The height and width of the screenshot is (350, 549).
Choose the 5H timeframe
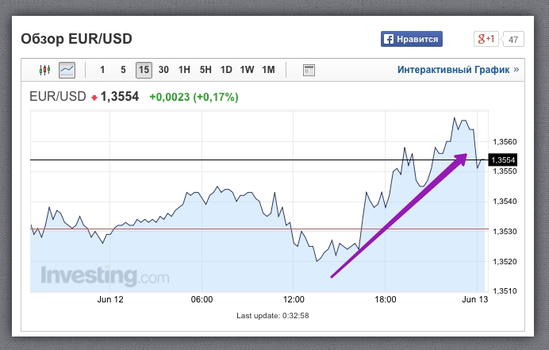click(x=205, y=70)
